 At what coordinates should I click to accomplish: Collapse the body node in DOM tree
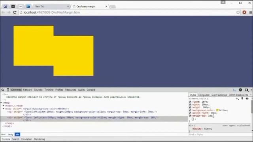coord(4,109)
